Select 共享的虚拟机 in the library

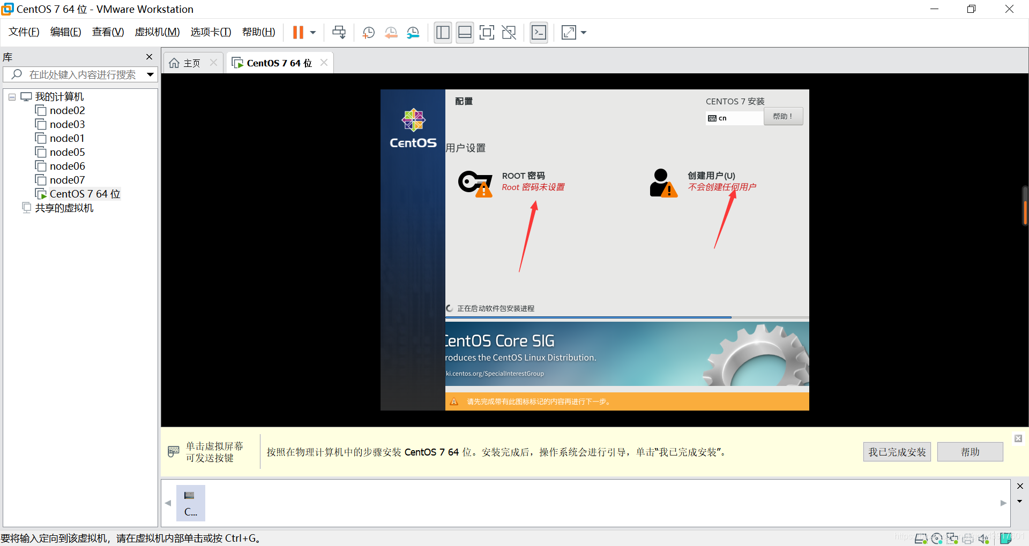(64, 208)
